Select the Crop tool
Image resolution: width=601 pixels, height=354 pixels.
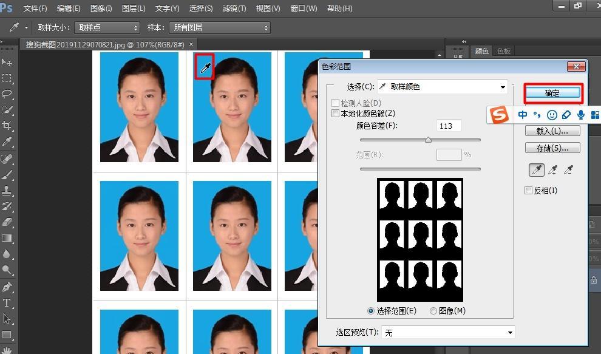pos(7,126)
